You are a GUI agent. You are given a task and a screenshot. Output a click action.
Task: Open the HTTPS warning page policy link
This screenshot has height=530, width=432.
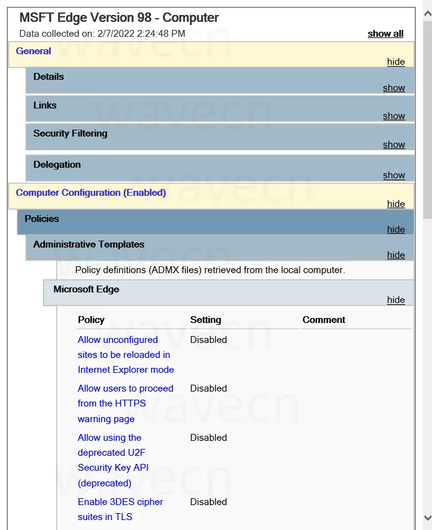point(125,403)
